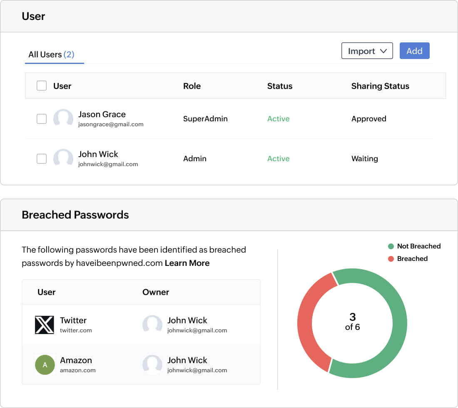Switch to the All Users tab
The height and width of the screenshot is (408, 458).
(x=51, y=54)
